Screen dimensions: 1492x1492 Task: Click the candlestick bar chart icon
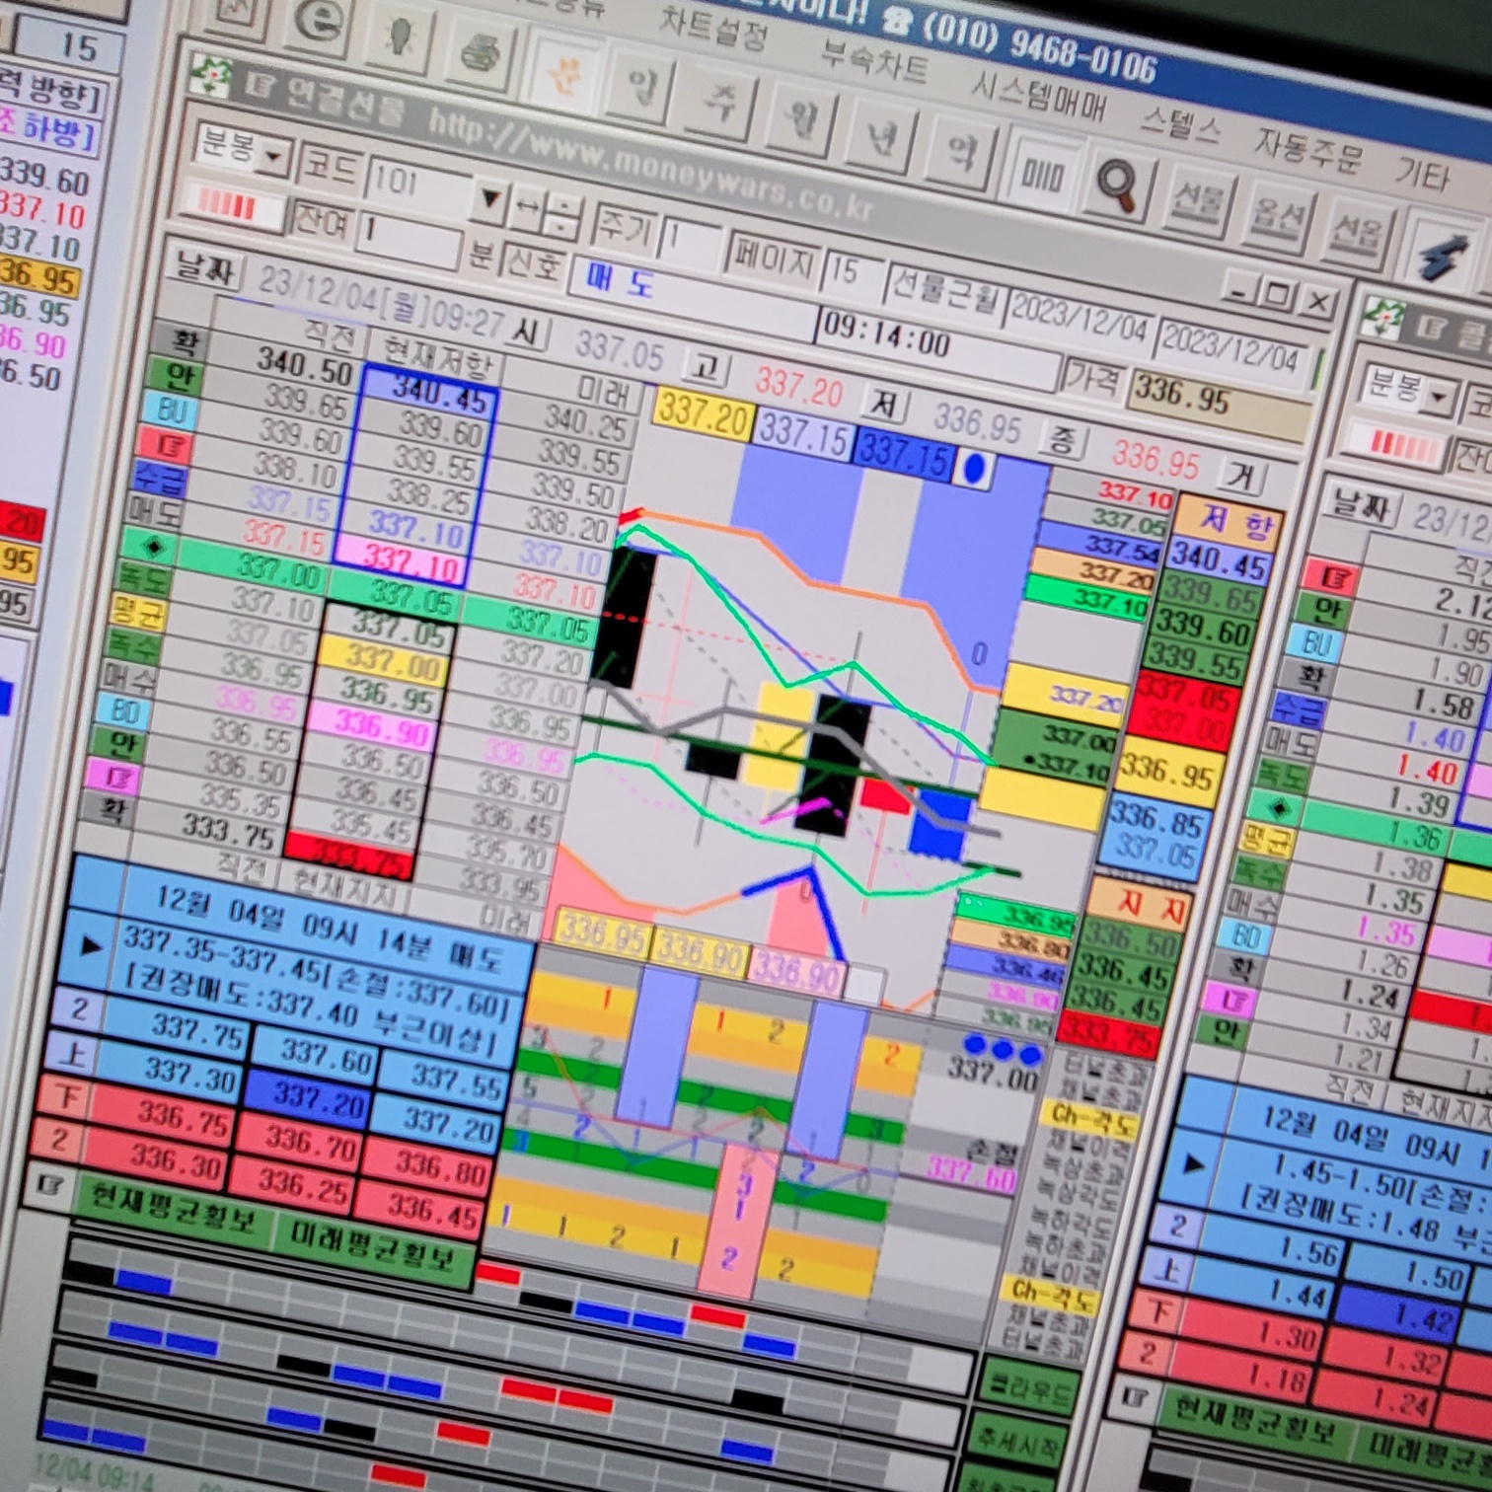pyautogui.click(x=1042, y=176)
